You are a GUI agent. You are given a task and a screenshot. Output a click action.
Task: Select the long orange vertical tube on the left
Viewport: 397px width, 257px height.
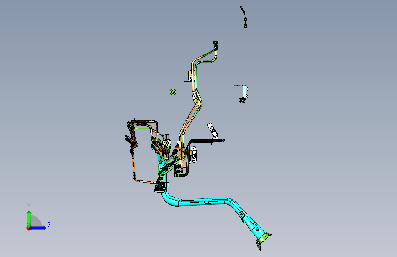[x=133, y=167]
